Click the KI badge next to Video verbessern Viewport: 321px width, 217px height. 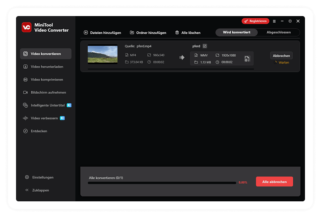[62, 118]
